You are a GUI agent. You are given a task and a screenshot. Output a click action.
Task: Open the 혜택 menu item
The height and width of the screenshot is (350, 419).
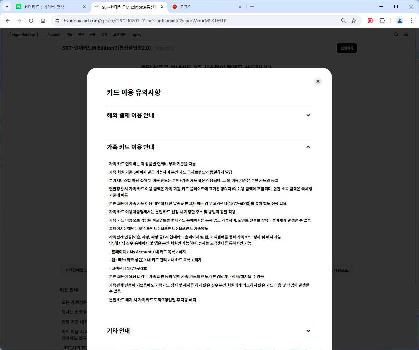[x=81, y=34]
